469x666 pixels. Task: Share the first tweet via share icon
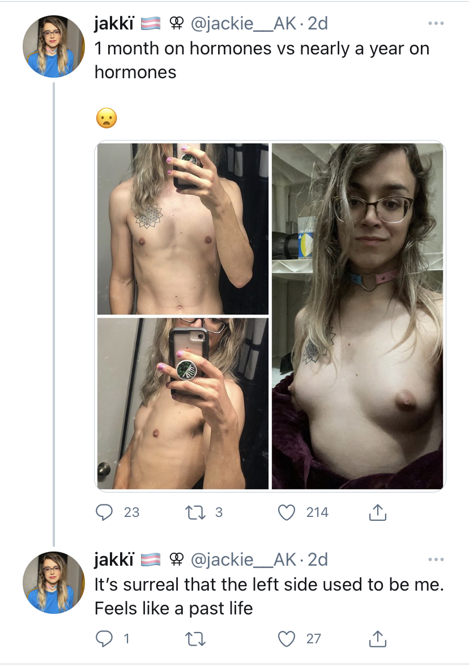(377, 512)
